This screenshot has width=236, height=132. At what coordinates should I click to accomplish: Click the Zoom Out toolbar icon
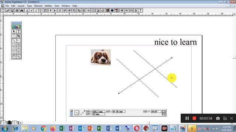point(126,11)
